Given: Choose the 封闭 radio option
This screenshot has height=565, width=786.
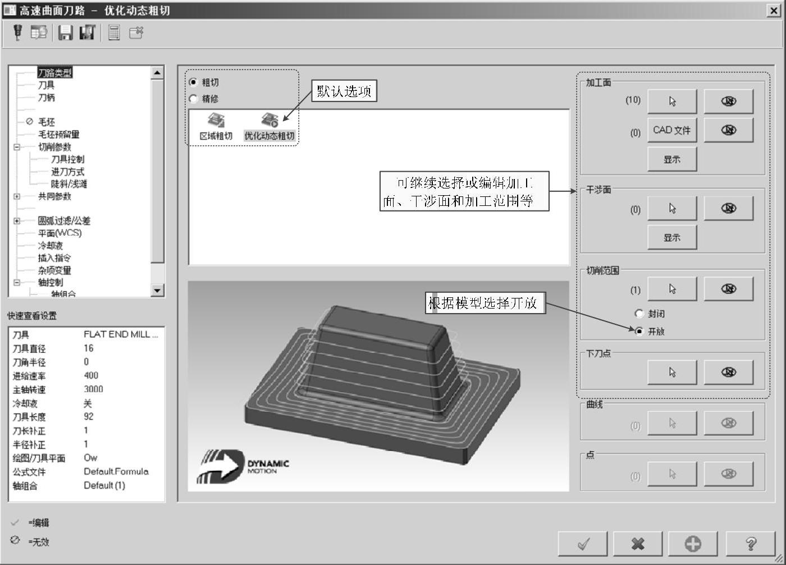Looking at the screenshot, I should 639,314.
